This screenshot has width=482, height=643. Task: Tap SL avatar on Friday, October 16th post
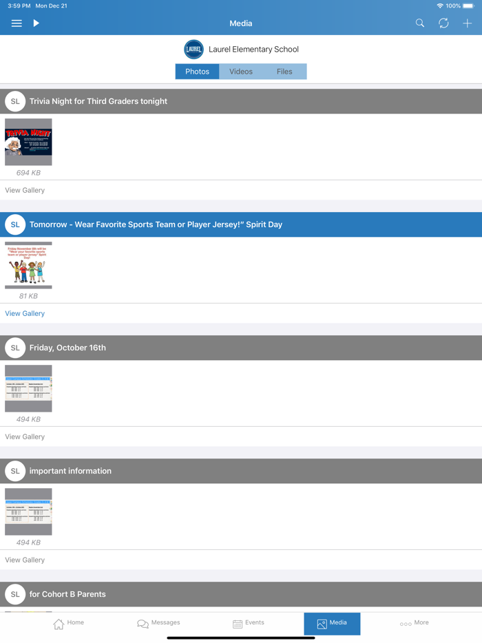15,348
